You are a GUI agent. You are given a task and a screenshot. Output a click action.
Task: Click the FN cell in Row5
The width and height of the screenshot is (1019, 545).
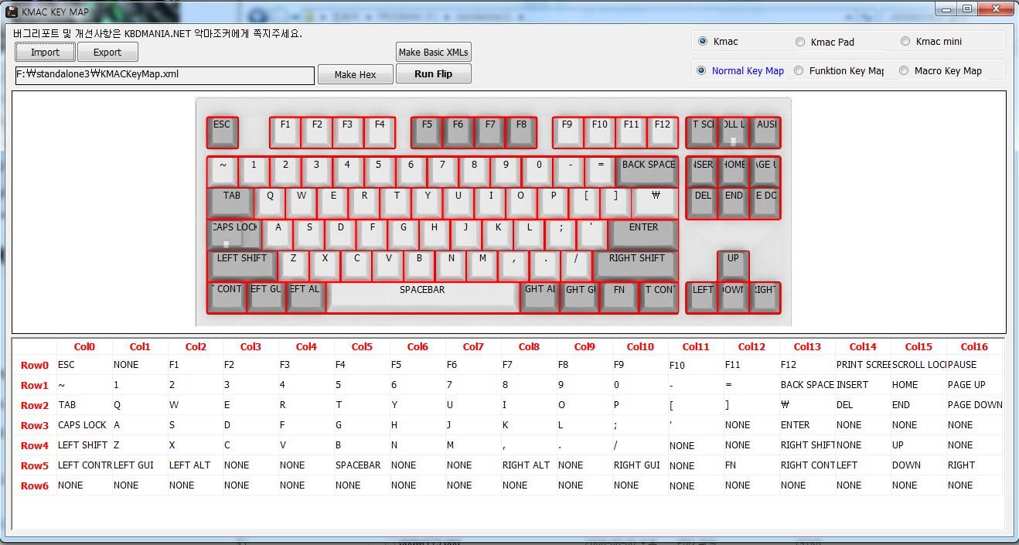751,465
